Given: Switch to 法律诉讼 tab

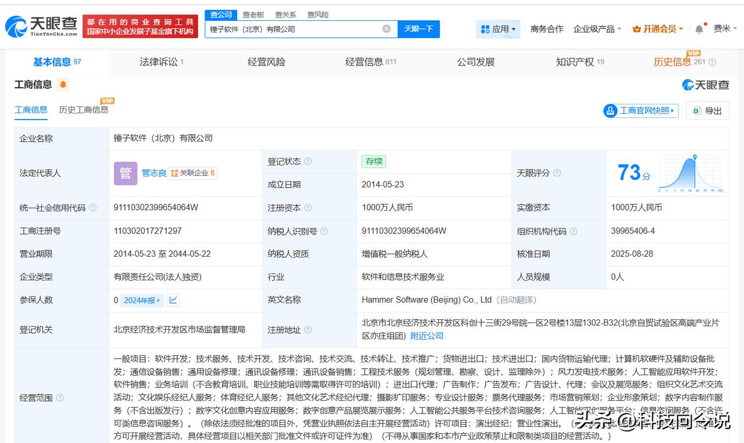Looking at the screenshot, I should click(x=162, y=62).
